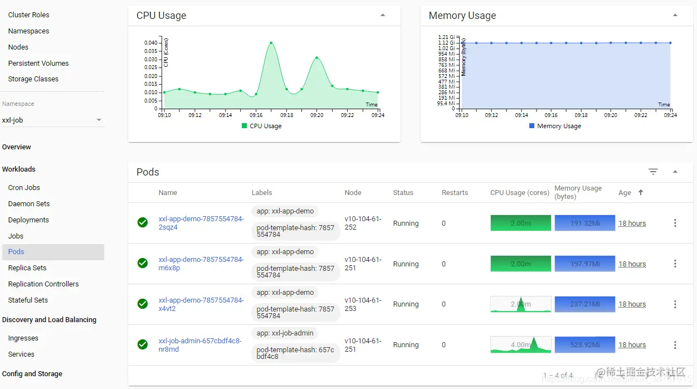Click label chip app: xxl-job-admin

(x=285, y=333)
